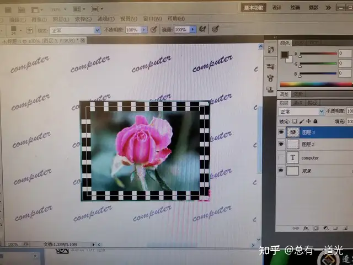Screen dimensions: 353x265
Task: Switch to the 路径 paths tab
Action: tap(312, 103)
